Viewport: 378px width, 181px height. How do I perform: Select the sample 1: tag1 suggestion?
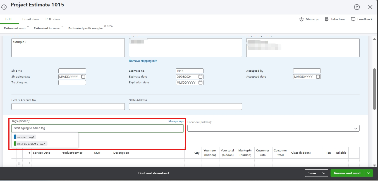25,137
